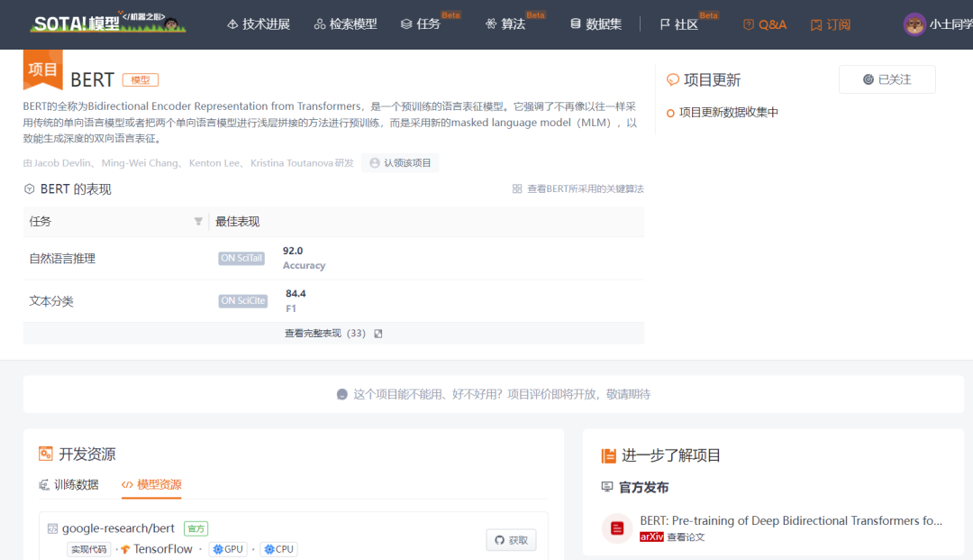
Task: Click the 获取 button for google-research/bert
Action: pos(511,539)
